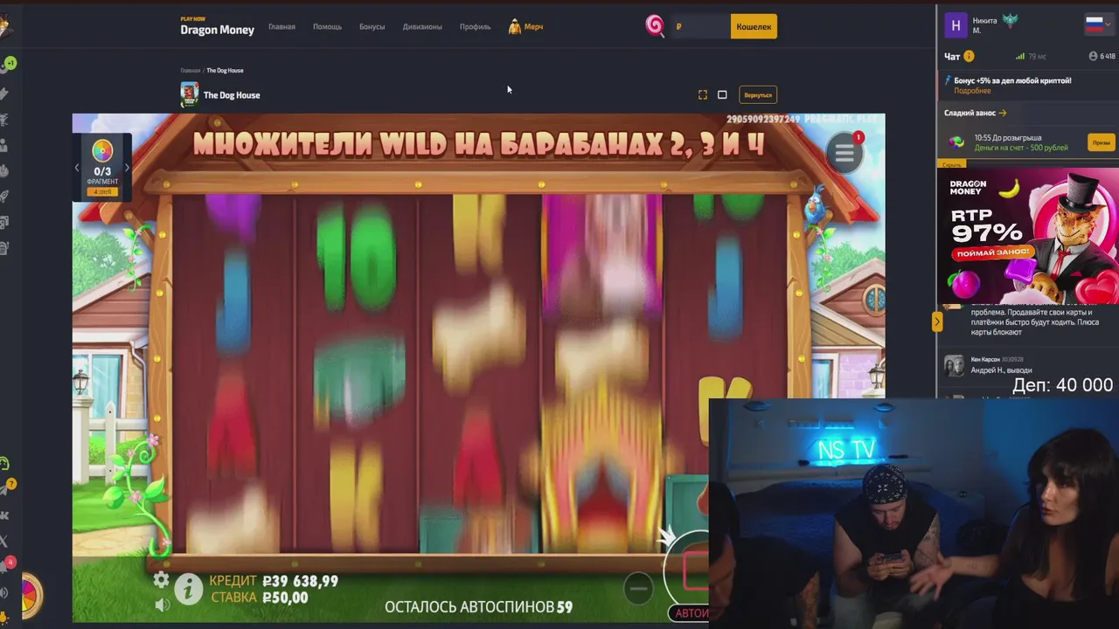Viewport: 1119px width, 629px height.
Task: Collapse the chat panel with yellow arrow
Action: click(937, 321)
